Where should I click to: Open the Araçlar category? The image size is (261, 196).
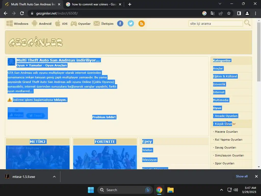point(218,68)
